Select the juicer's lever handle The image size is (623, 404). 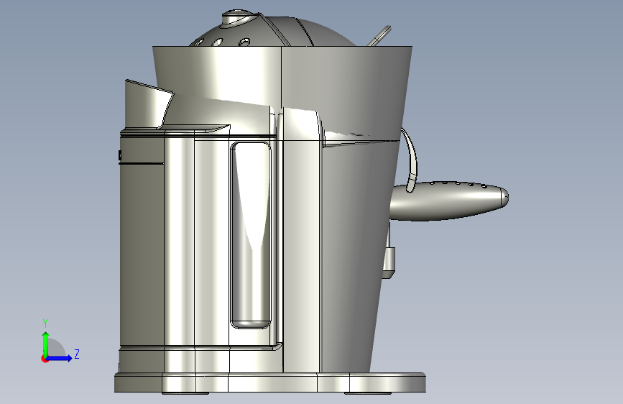pos(448,200)
